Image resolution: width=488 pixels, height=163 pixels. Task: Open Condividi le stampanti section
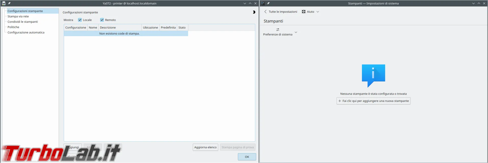(x=23, y=22)
